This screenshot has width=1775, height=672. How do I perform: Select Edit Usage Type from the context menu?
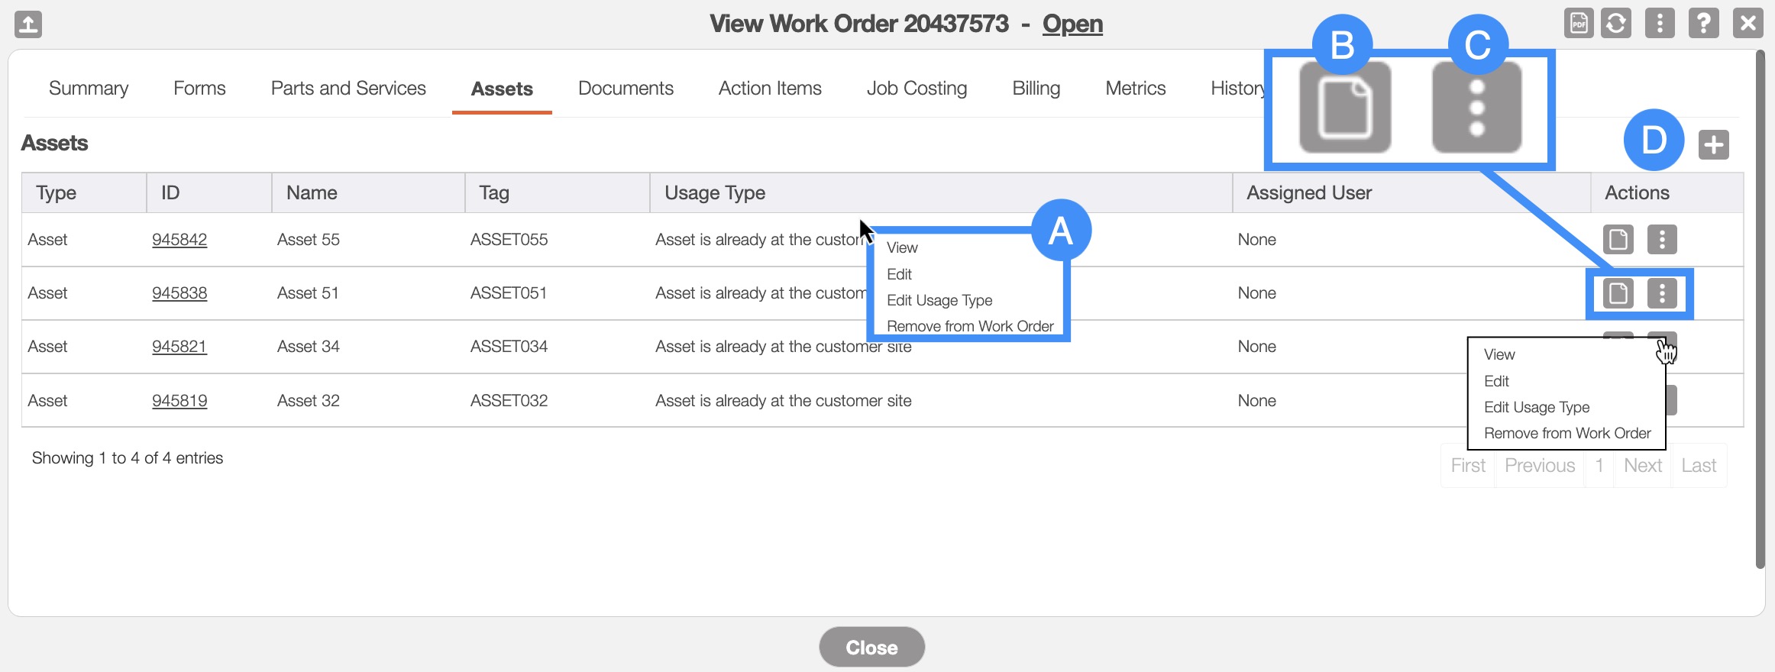1536,407
